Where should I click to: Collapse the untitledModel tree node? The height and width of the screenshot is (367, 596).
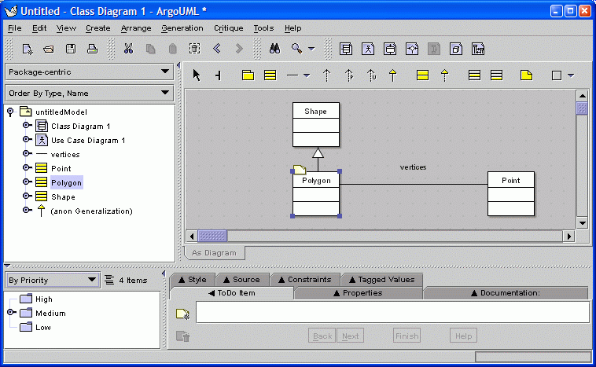click(x=11, y=112)
